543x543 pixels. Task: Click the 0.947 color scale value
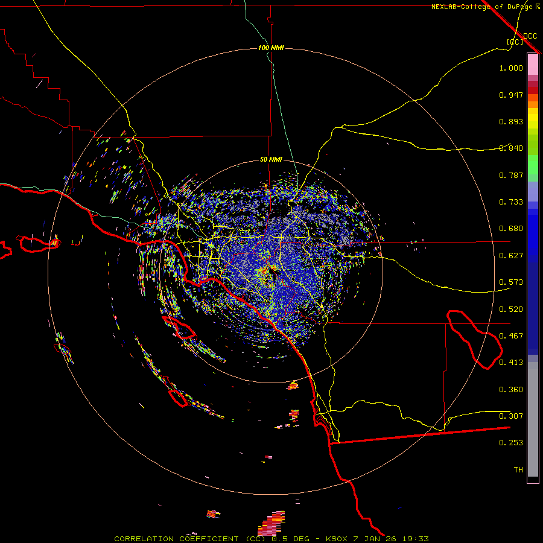tap(511, 95)
